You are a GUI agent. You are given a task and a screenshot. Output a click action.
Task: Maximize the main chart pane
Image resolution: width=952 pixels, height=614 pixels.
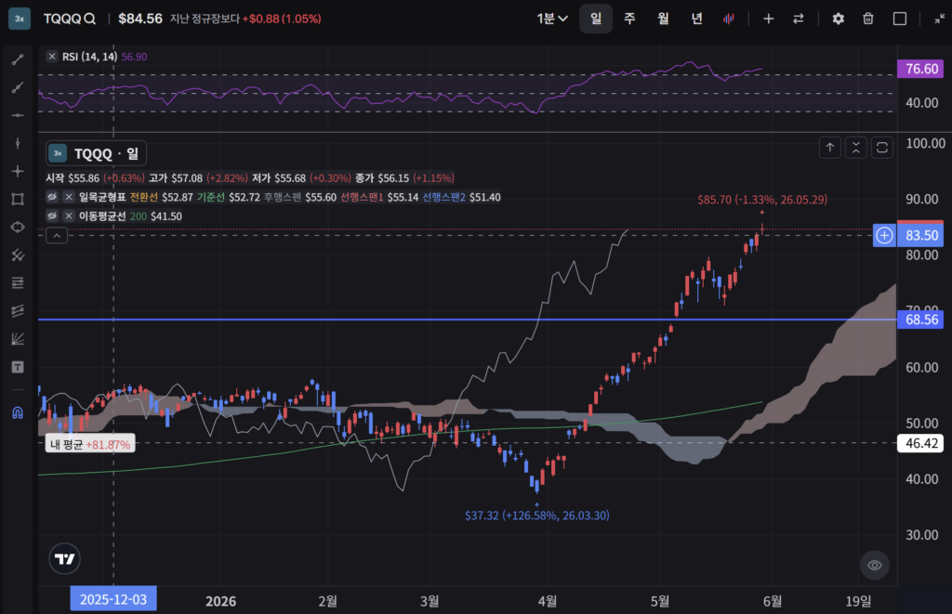pyautogui.click(x=882, y=148)
